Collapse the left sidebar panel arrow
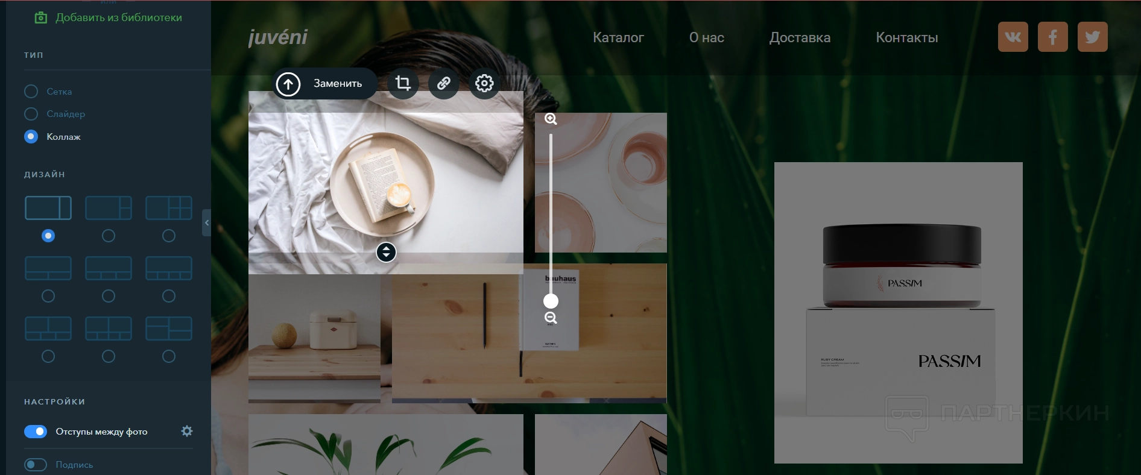Screen dimensions: 1141x475 207,222
